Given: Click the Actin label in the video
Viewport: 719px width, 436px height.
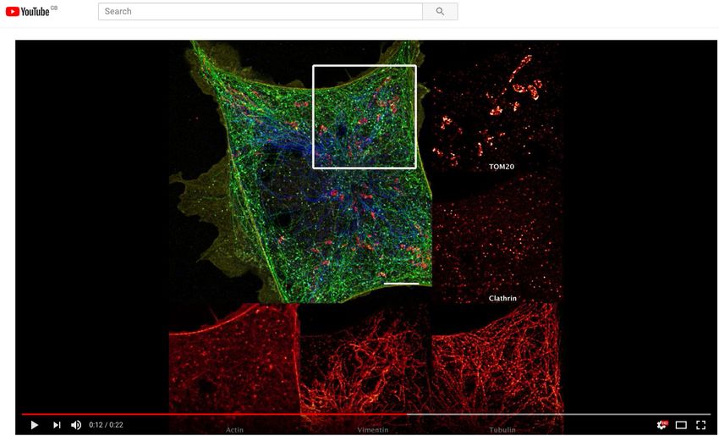Looking at the screenshot, I should [234, 430].
